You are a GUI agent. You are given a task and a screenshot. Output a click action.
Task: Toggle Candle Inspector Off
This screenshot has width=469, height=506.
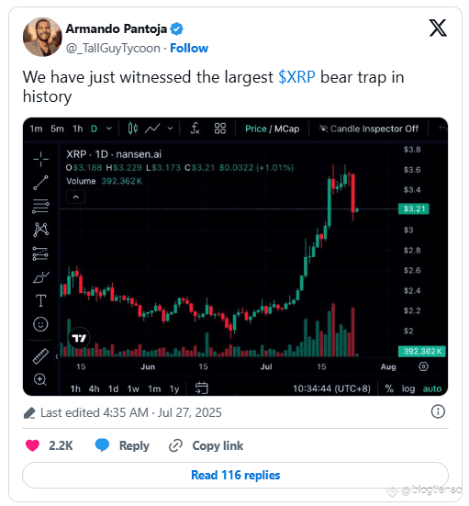[368, 129]
